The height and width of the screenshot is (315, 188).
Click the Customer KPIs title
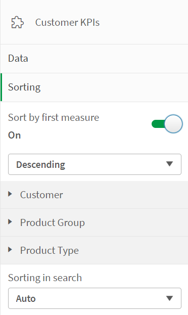tap(67, 22)
